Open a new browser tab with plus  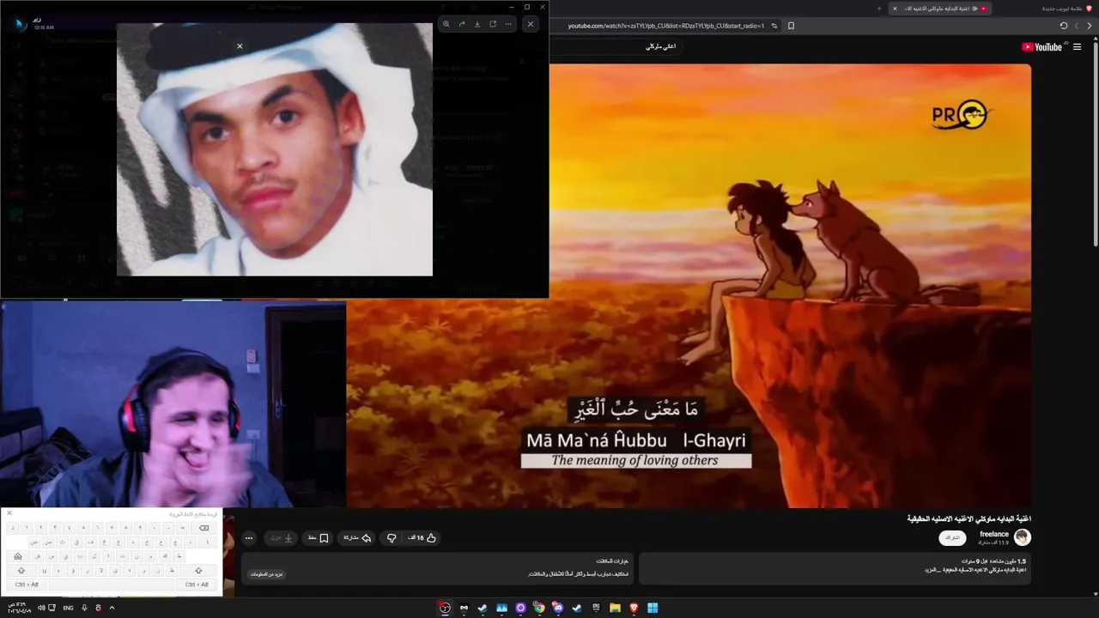click(x=878, y=9)
